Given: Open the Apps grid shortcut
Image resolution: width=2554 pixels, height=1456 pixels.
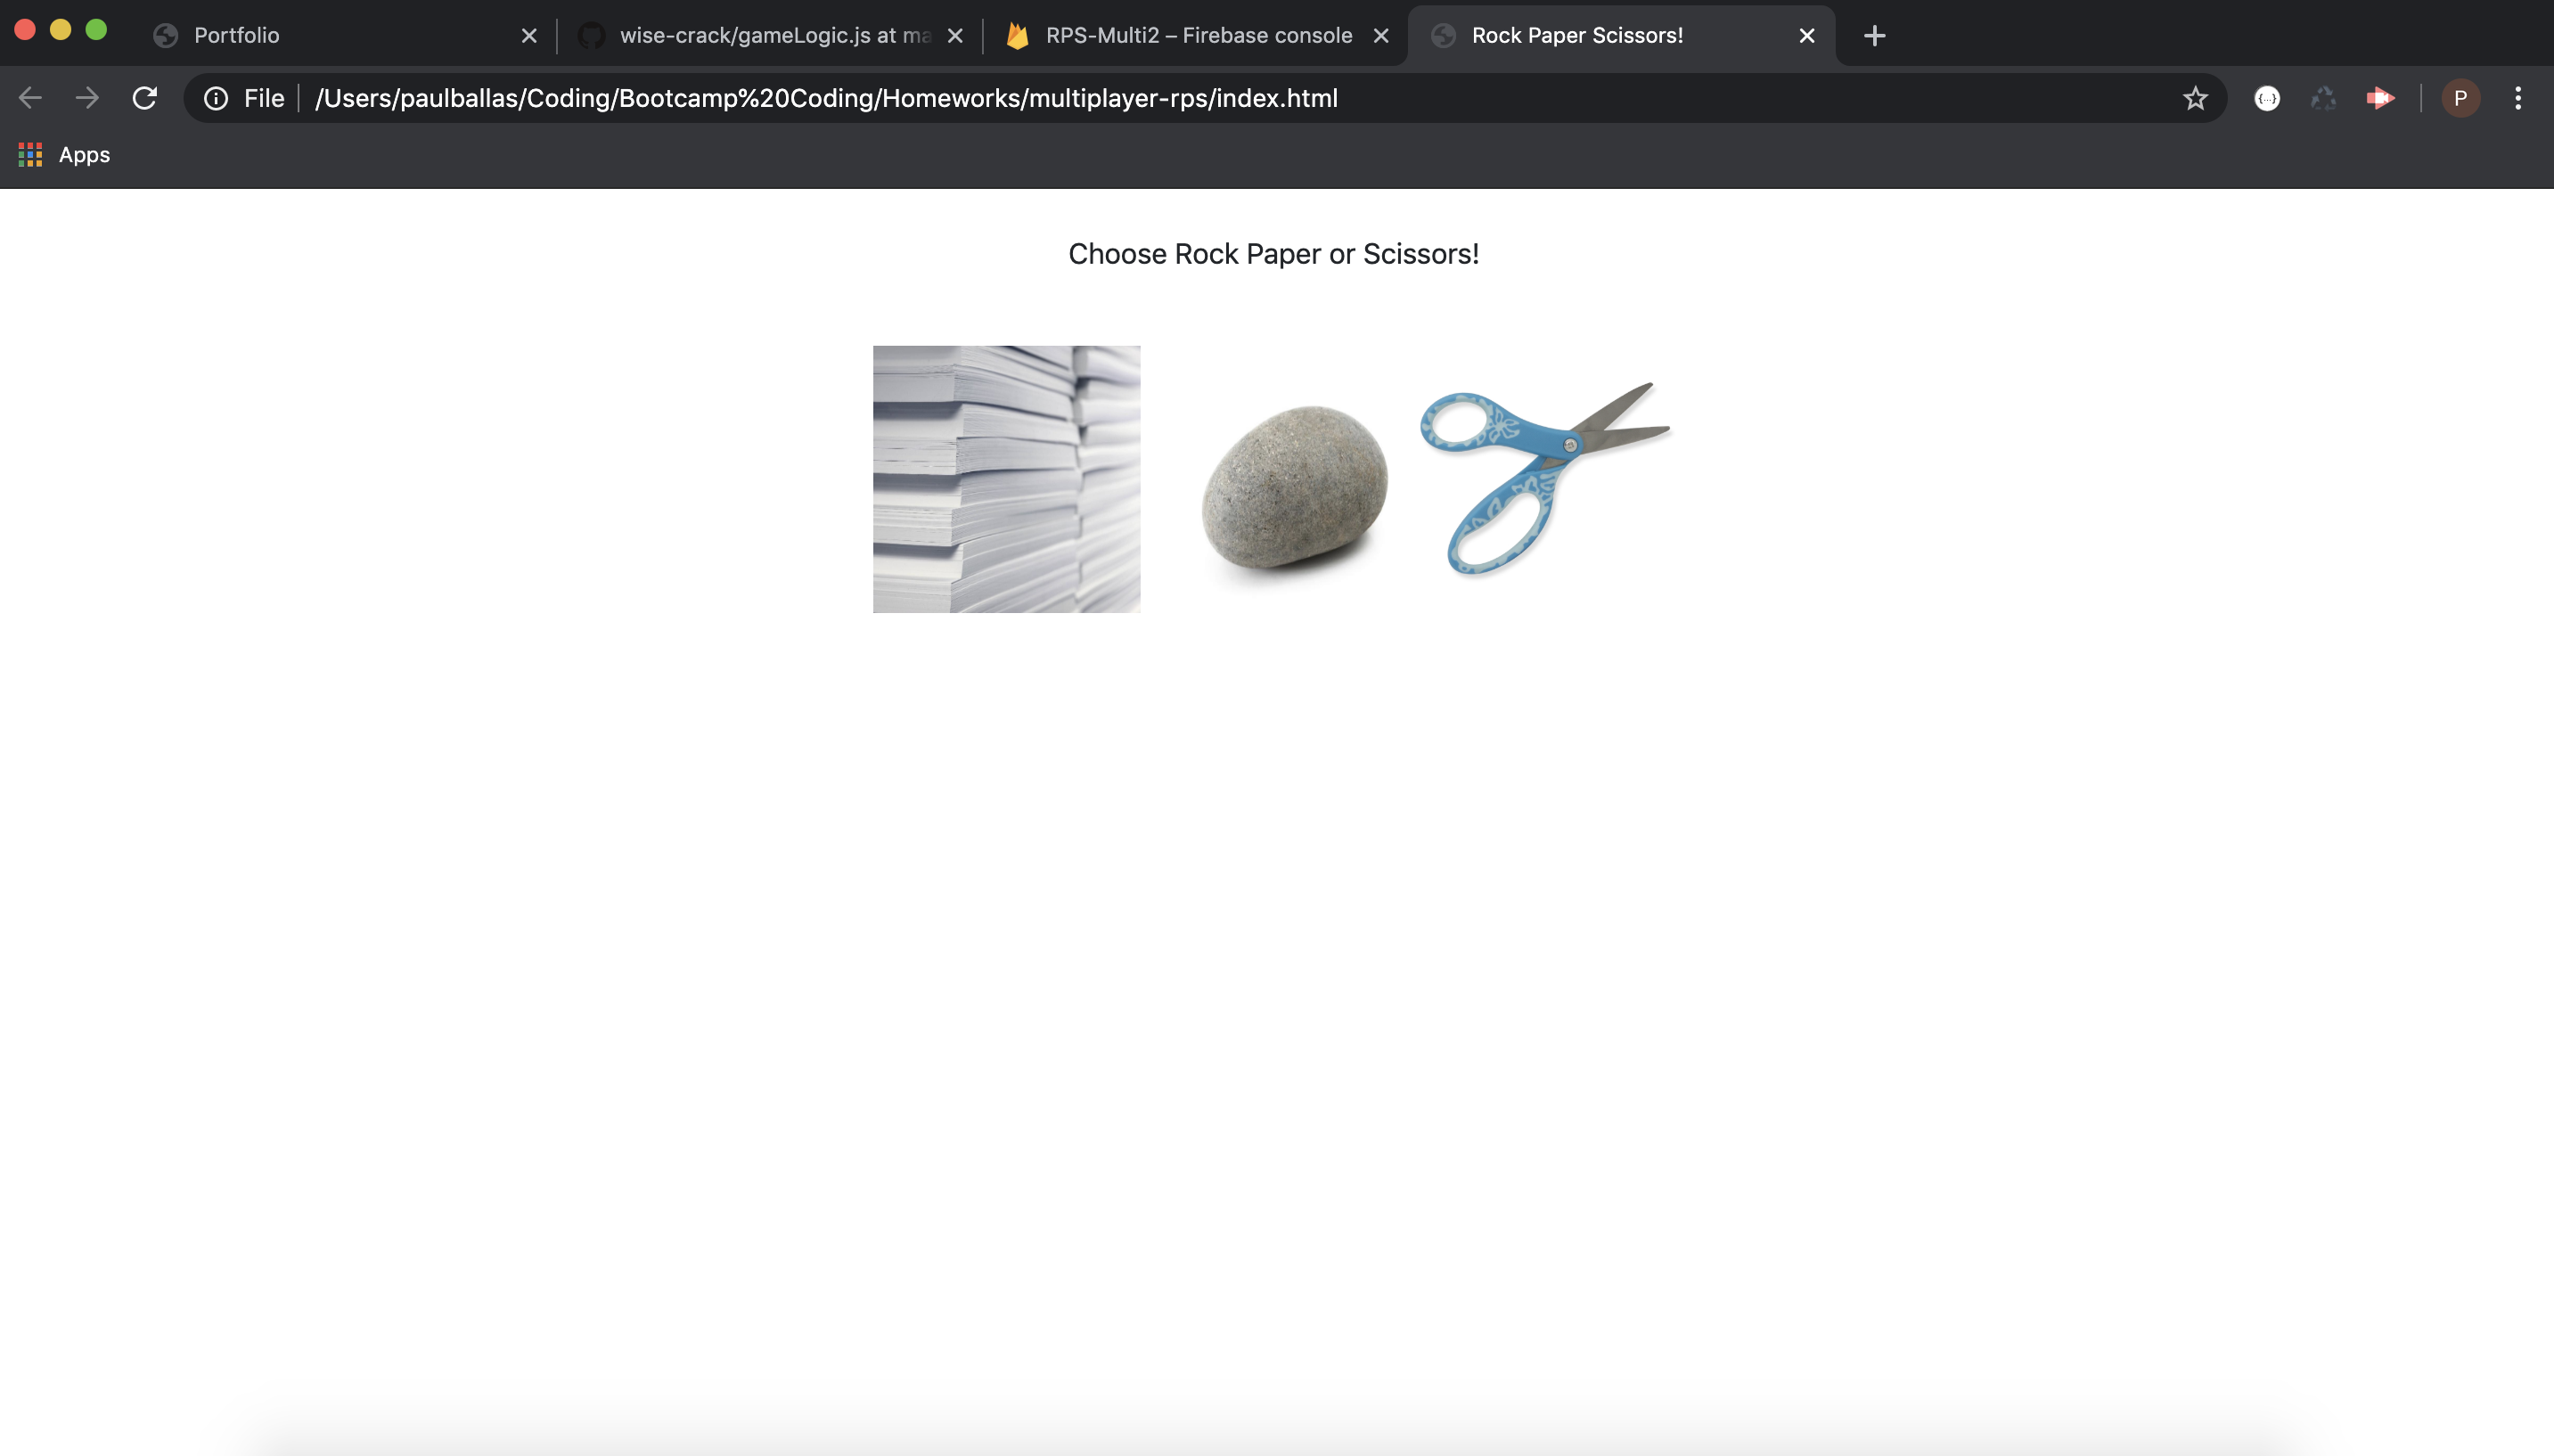Looking at the screenshot, I should click(30, 155).
